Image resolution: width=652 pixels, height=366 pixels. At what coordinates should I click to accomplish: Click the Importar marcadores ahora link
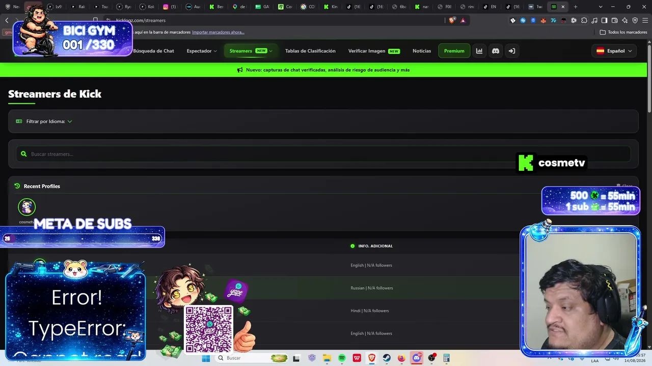(218, 32)
